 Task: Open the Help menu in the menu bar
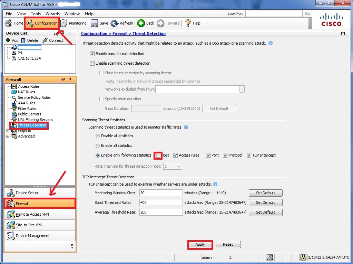pos(89,14)
